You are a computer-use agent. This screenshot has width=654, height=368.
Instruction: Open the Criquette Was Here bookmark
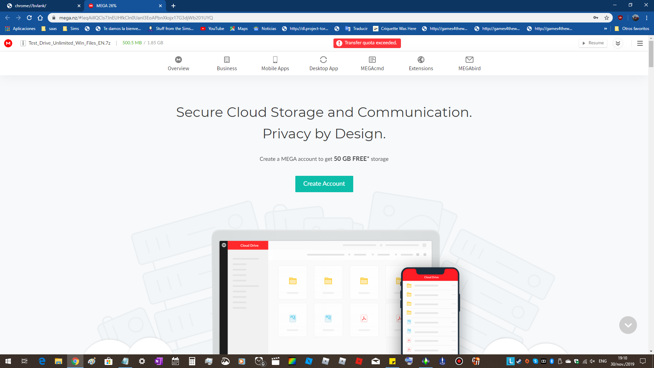pyautogui.click(x=394, y=29)
